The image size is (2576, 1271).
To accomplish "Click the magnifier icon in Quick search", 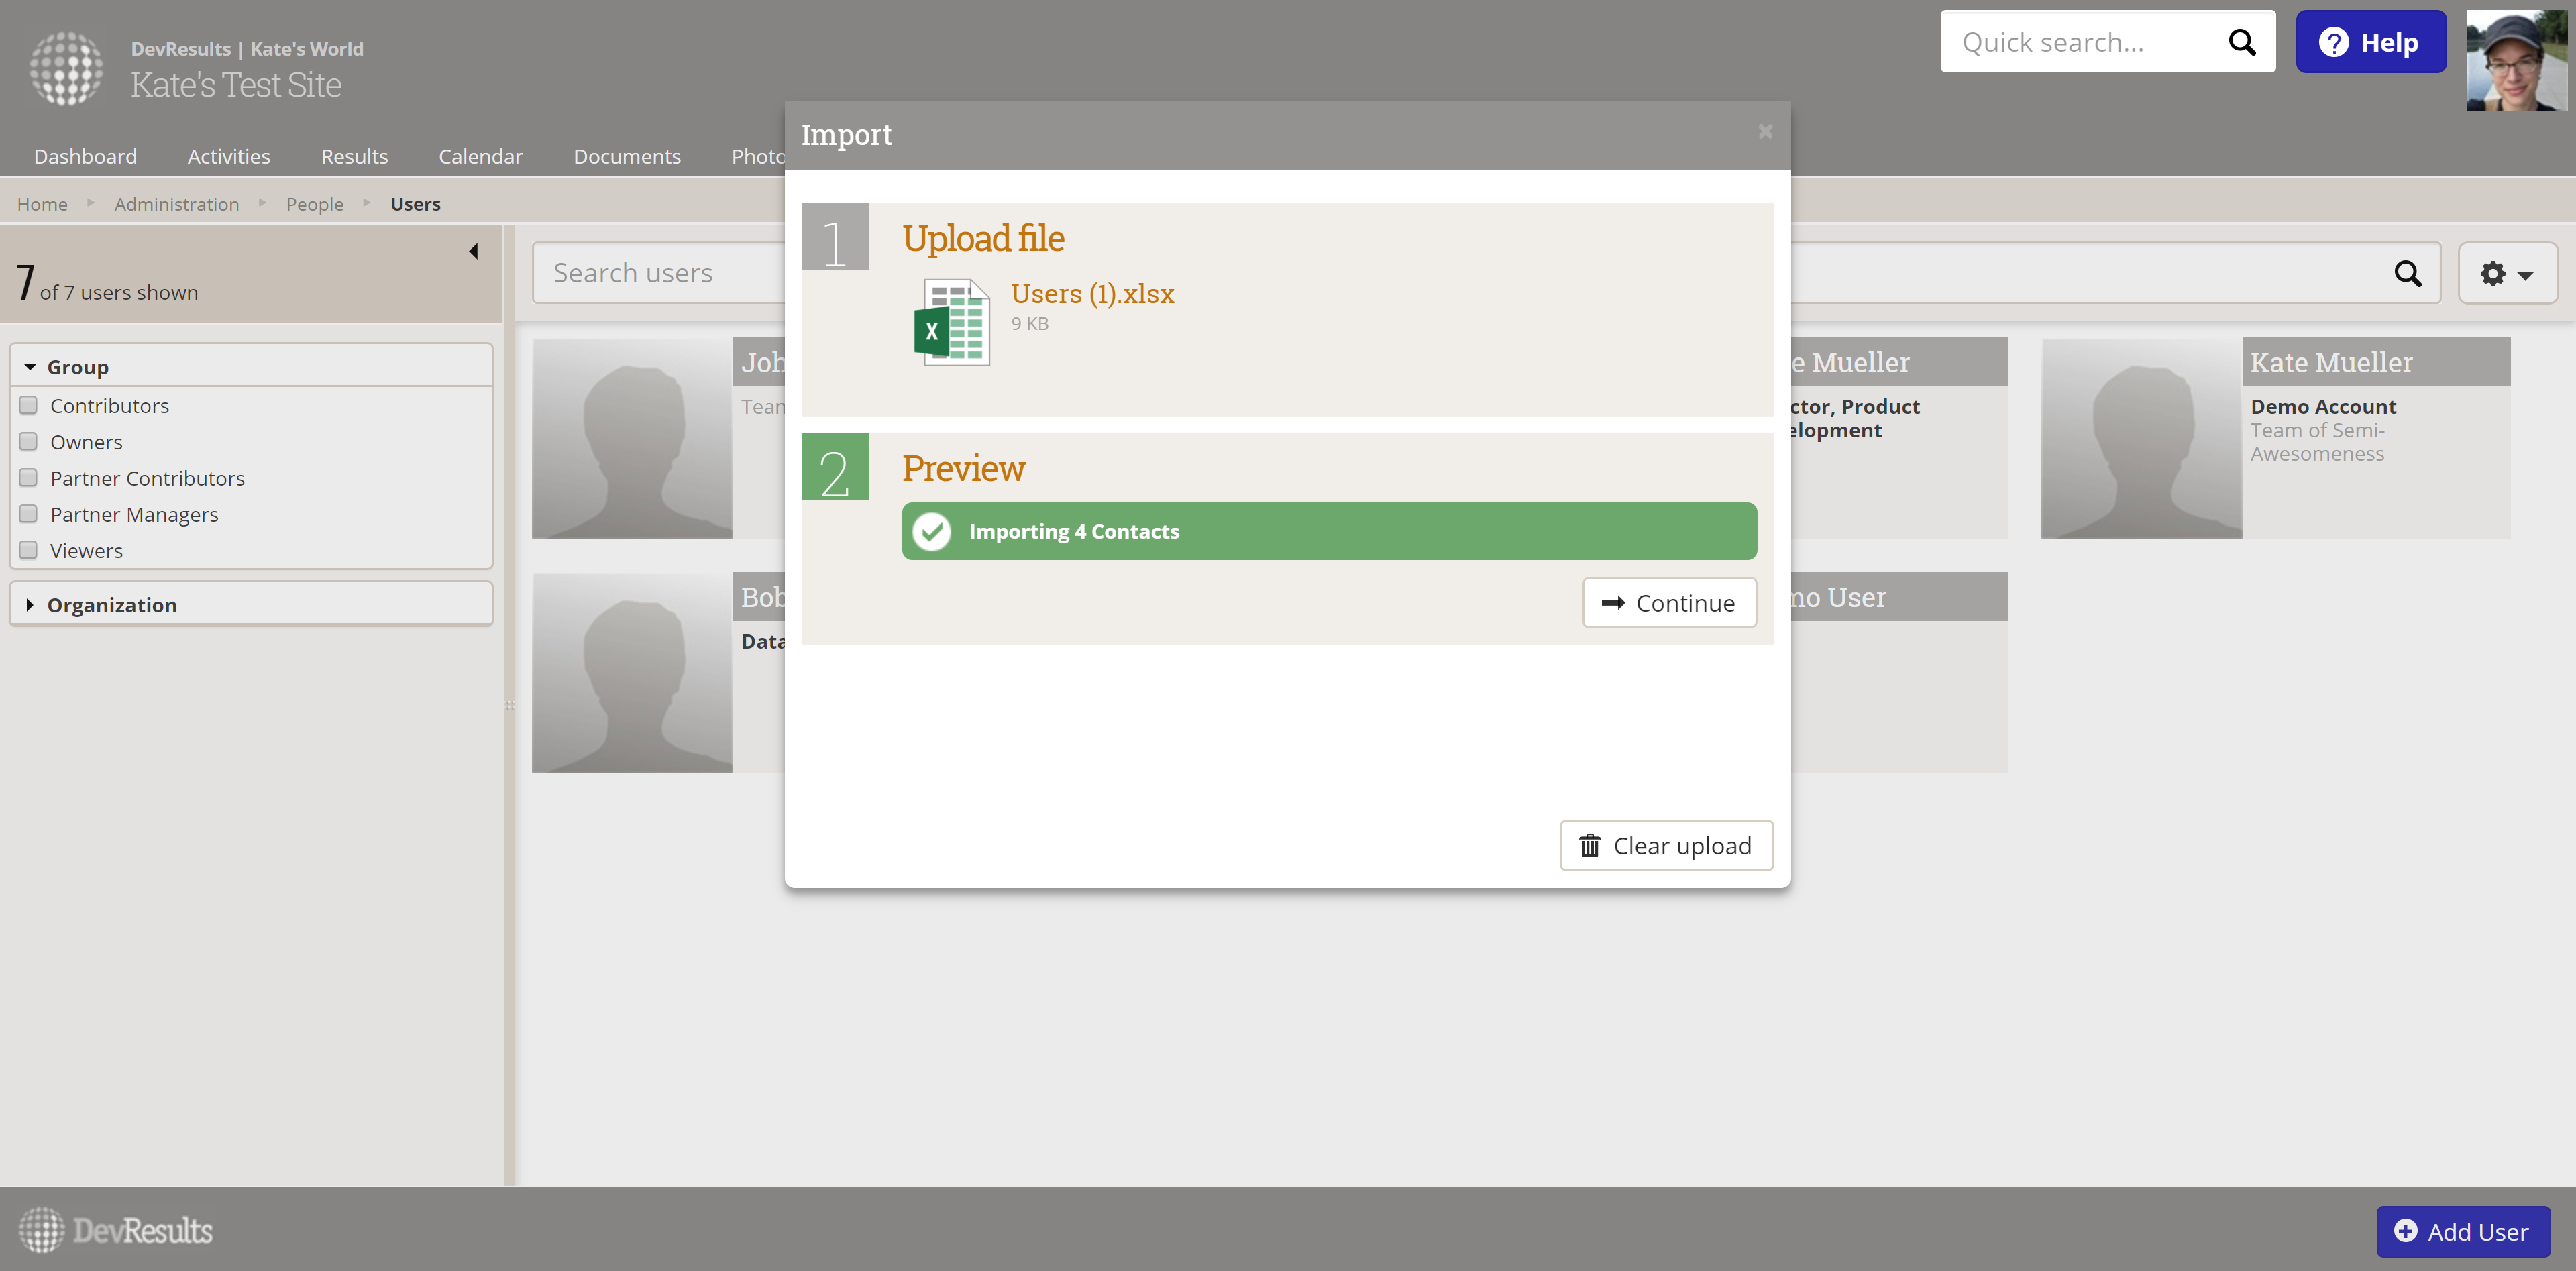I will pyautogui.click(x=2242, y=42).
